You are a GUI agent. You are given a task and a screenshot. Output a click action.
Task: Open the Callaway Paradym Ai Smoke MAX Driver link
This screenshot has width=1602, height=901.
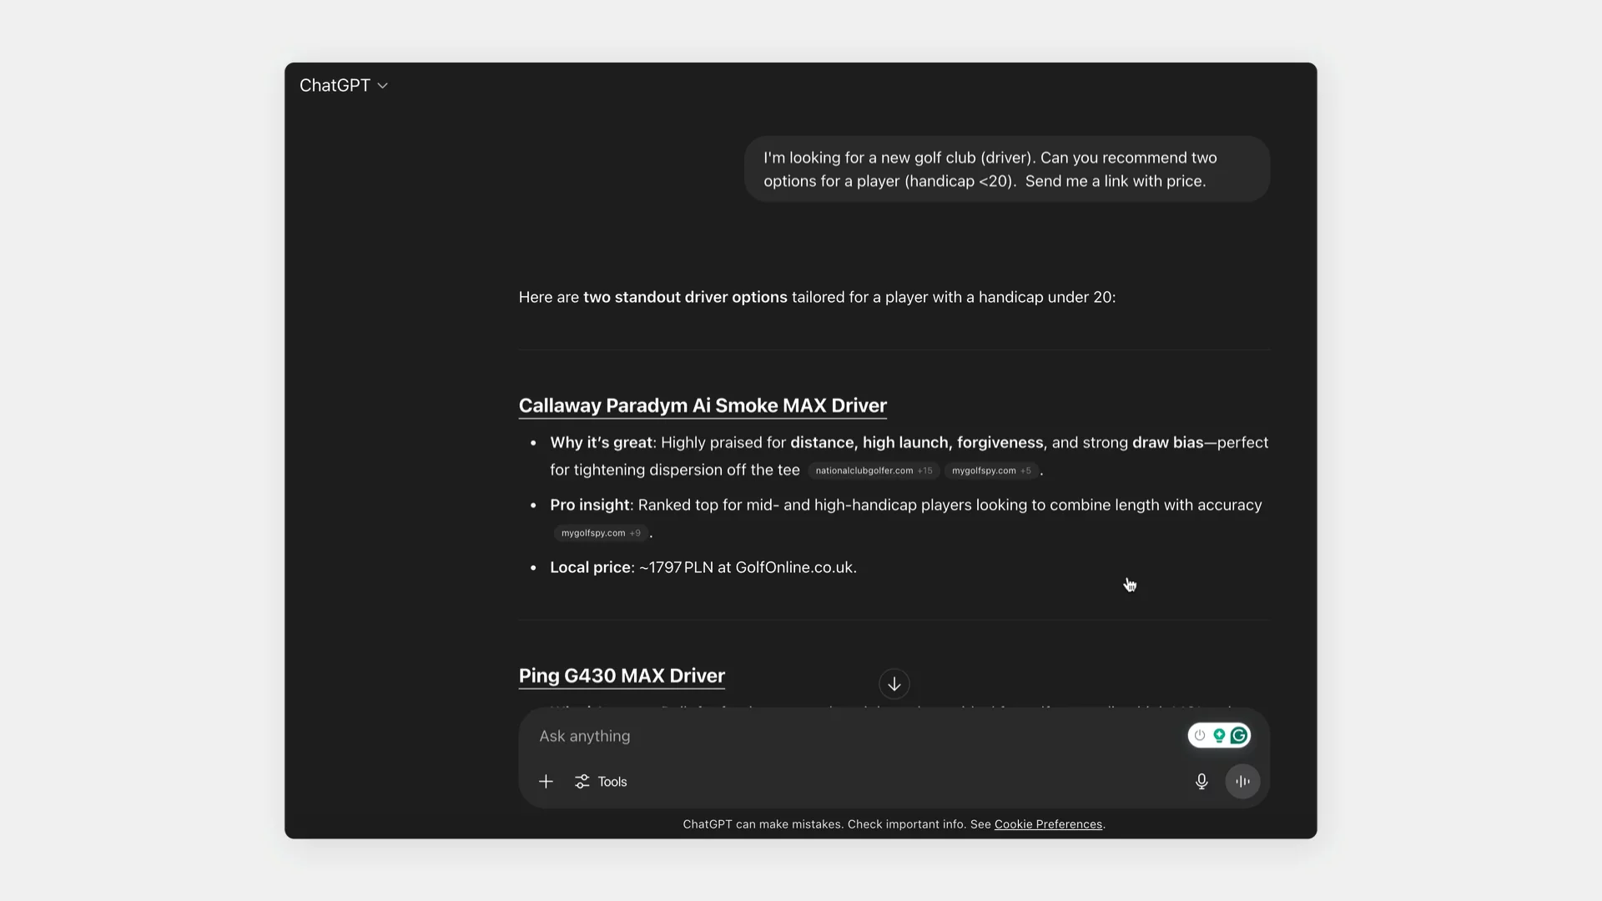click(703, 406)
